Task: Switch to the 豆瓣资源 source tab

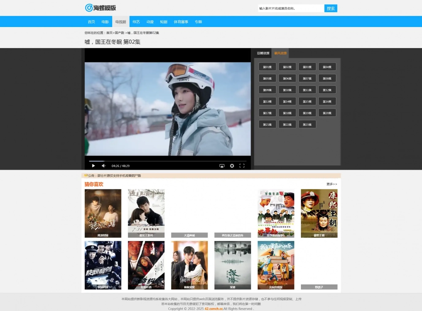Action: (263, 54)
